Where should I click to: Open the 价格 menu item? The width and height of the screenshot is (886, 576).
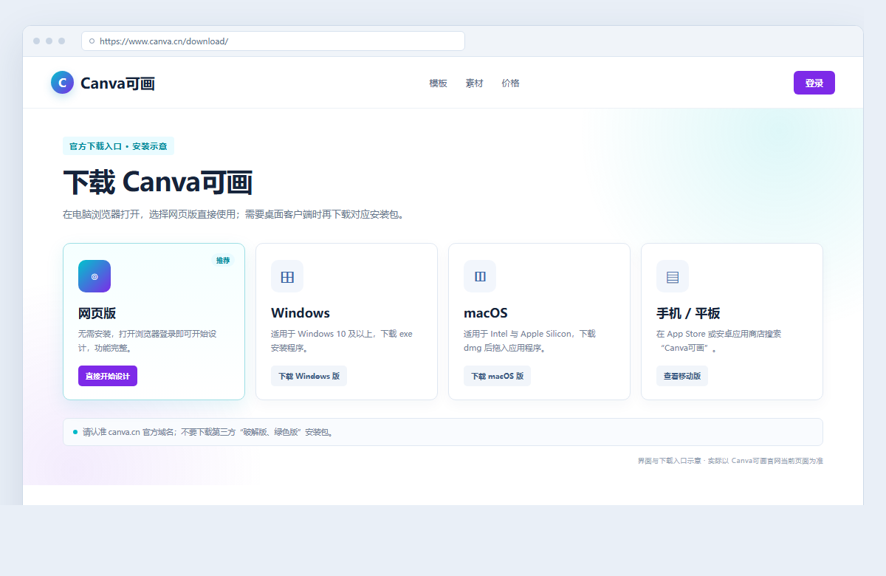(x=510, y=83)
